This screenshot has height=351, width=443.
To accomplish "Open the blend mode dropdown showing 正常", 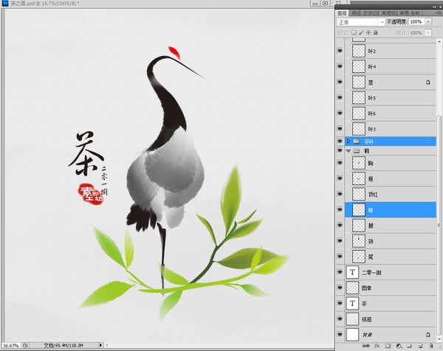I will [361, 22].
